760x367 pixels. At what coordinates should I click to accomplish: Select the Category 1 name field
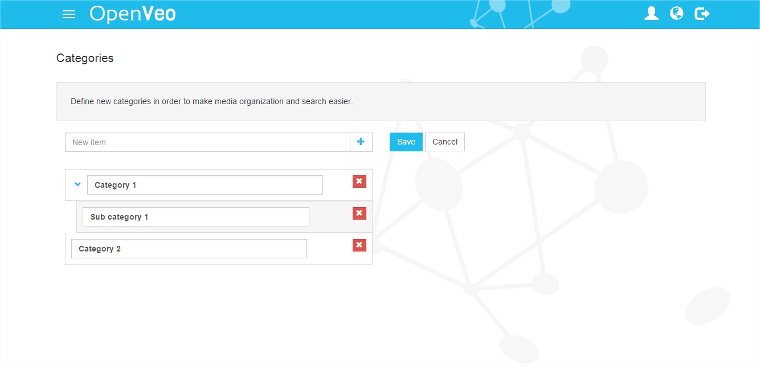tap(205, 184)
